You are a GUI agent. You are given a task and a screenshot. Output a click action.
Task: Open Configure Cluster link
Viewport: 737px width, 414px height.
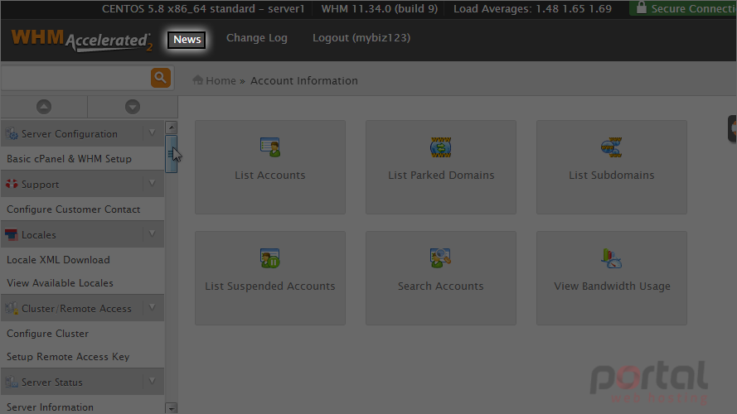47,334
